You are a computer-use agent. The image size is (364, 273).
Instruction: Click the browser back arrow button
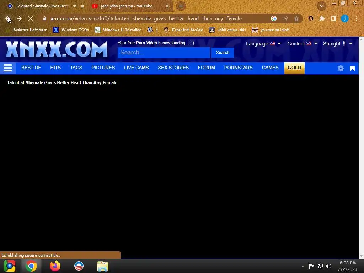pyautogui.click(x=8, y=19)
